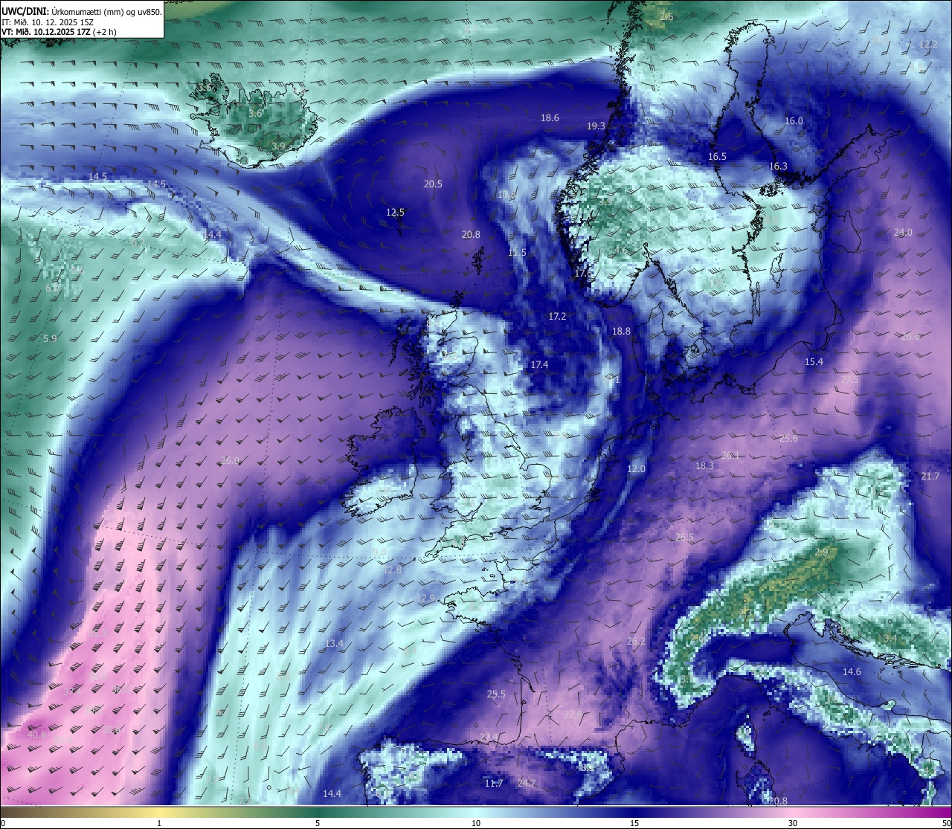Click the 27.5 map value
The width and height of the screenshot is (952, 829).
(849, 379)
